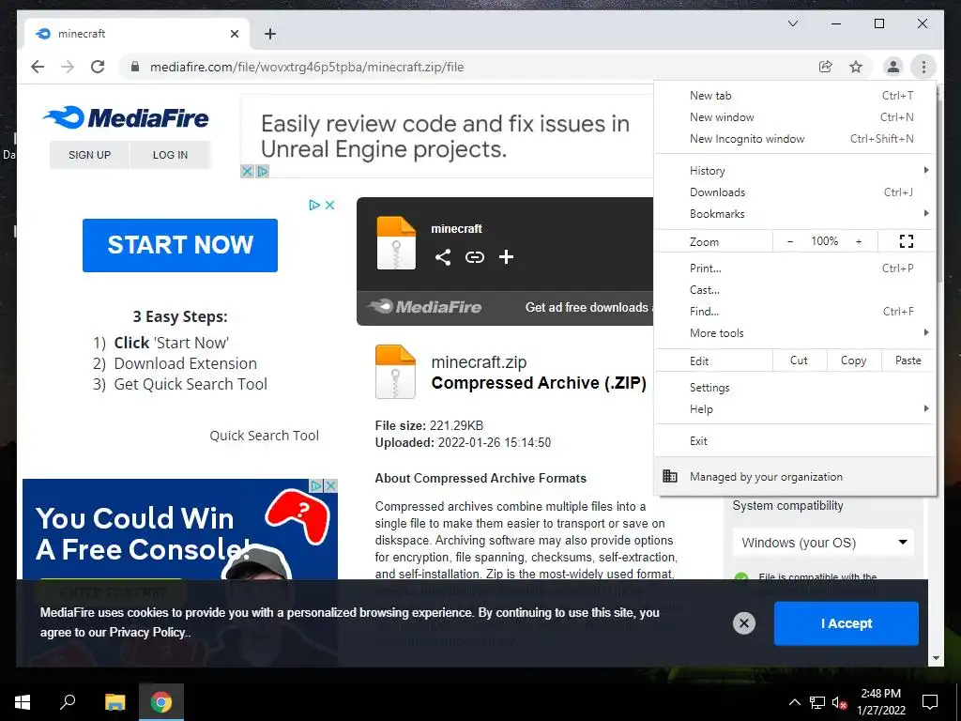The width and height of the screenshot is (961, 721).
Task: Expand the Help submenu
Action: point(795,409)
